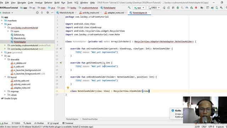The width and height of the screenshot is (227, 128).
Task: Open Project panel settings gear
Action: coord(48,13)
